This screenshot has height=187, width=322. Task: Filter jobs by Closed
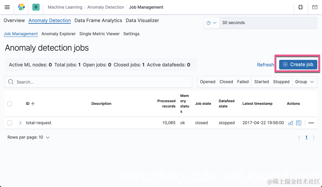click(x=226, y=82)
